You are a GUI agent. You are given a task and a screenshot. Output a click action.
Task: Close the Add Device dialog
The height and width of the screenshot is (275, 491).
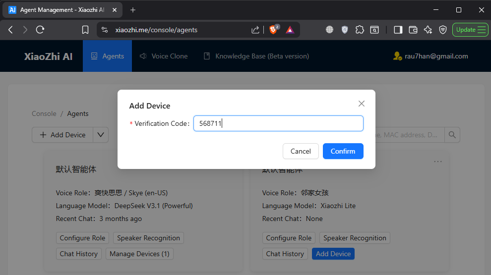(x=362, y=104)
